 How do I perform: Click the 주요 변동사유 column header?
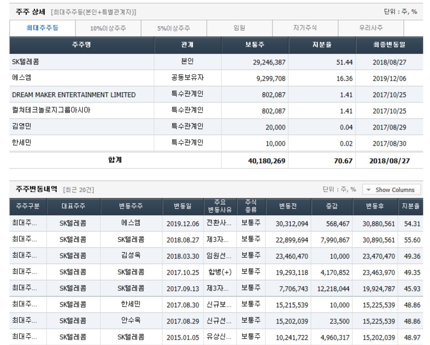pos(220,206)
